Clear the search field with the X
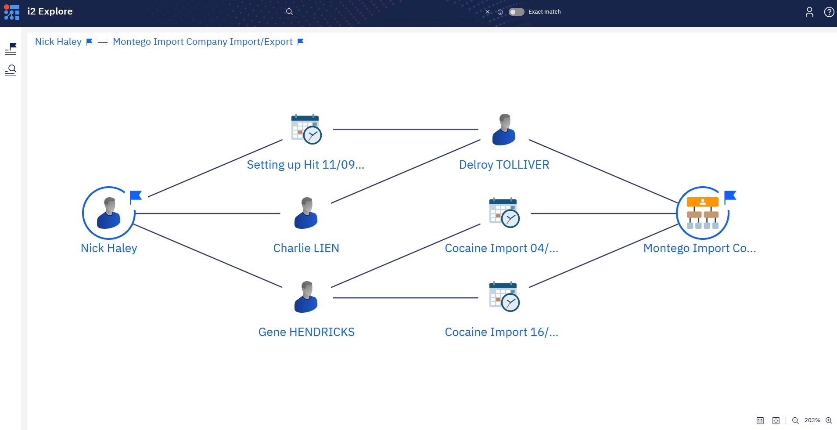The image size is (837, 430). (x=487, y=12)
